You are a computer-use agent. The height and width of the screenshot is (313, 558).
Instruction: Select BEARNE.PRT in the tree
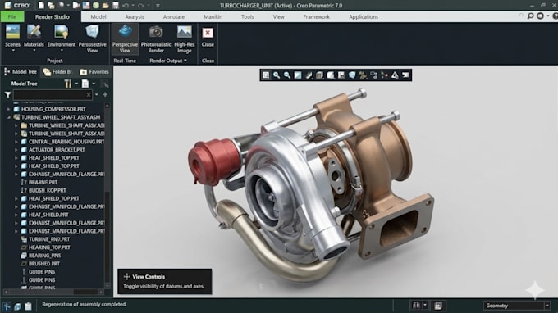(x=43, y=182)
